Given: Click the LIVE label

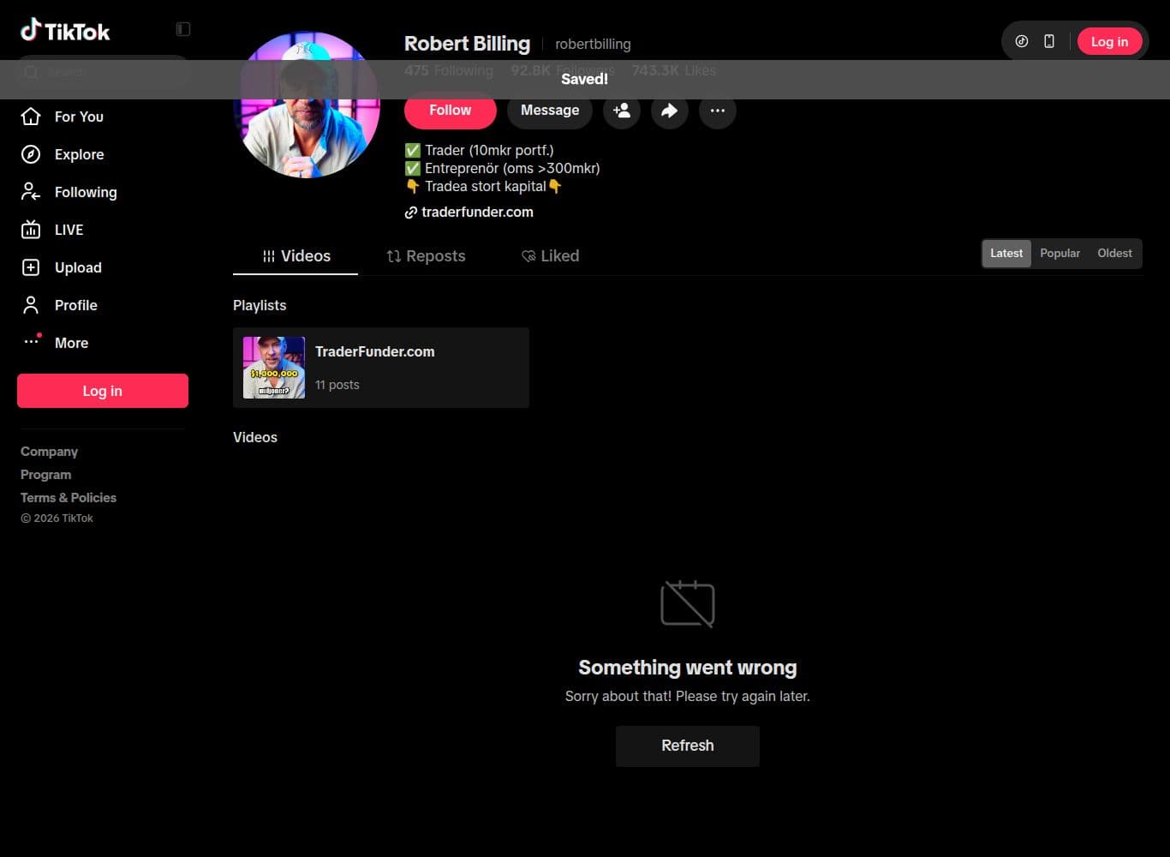Looking at the screenshot, I should [69, 230].
